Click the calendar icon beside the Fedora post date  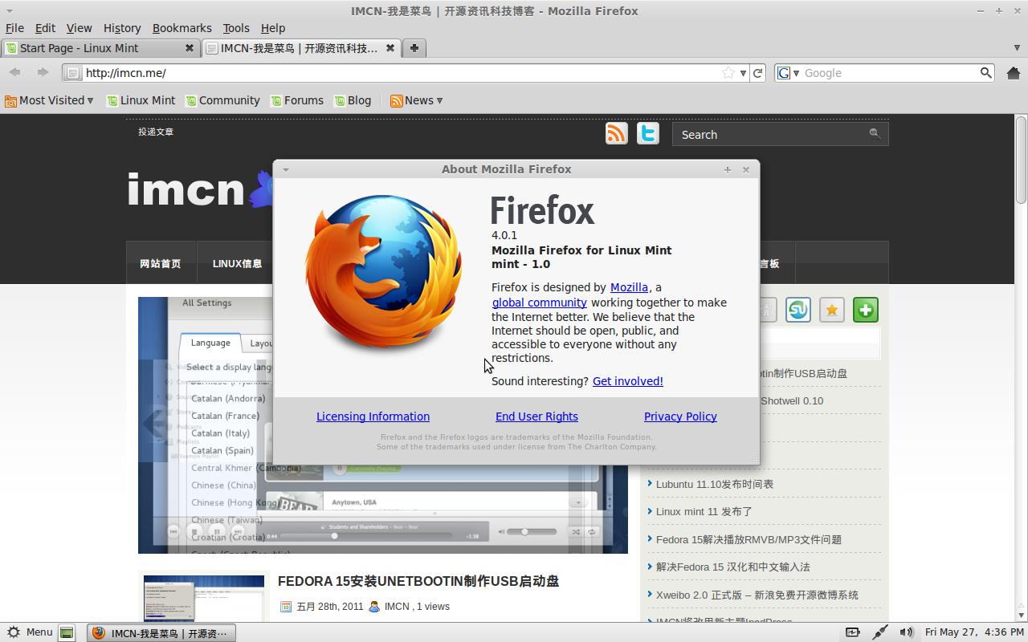coord(286,607)
